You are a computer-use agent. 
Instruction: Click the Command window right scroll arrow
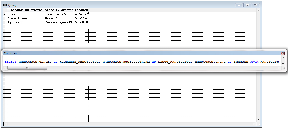click(279, 68)
